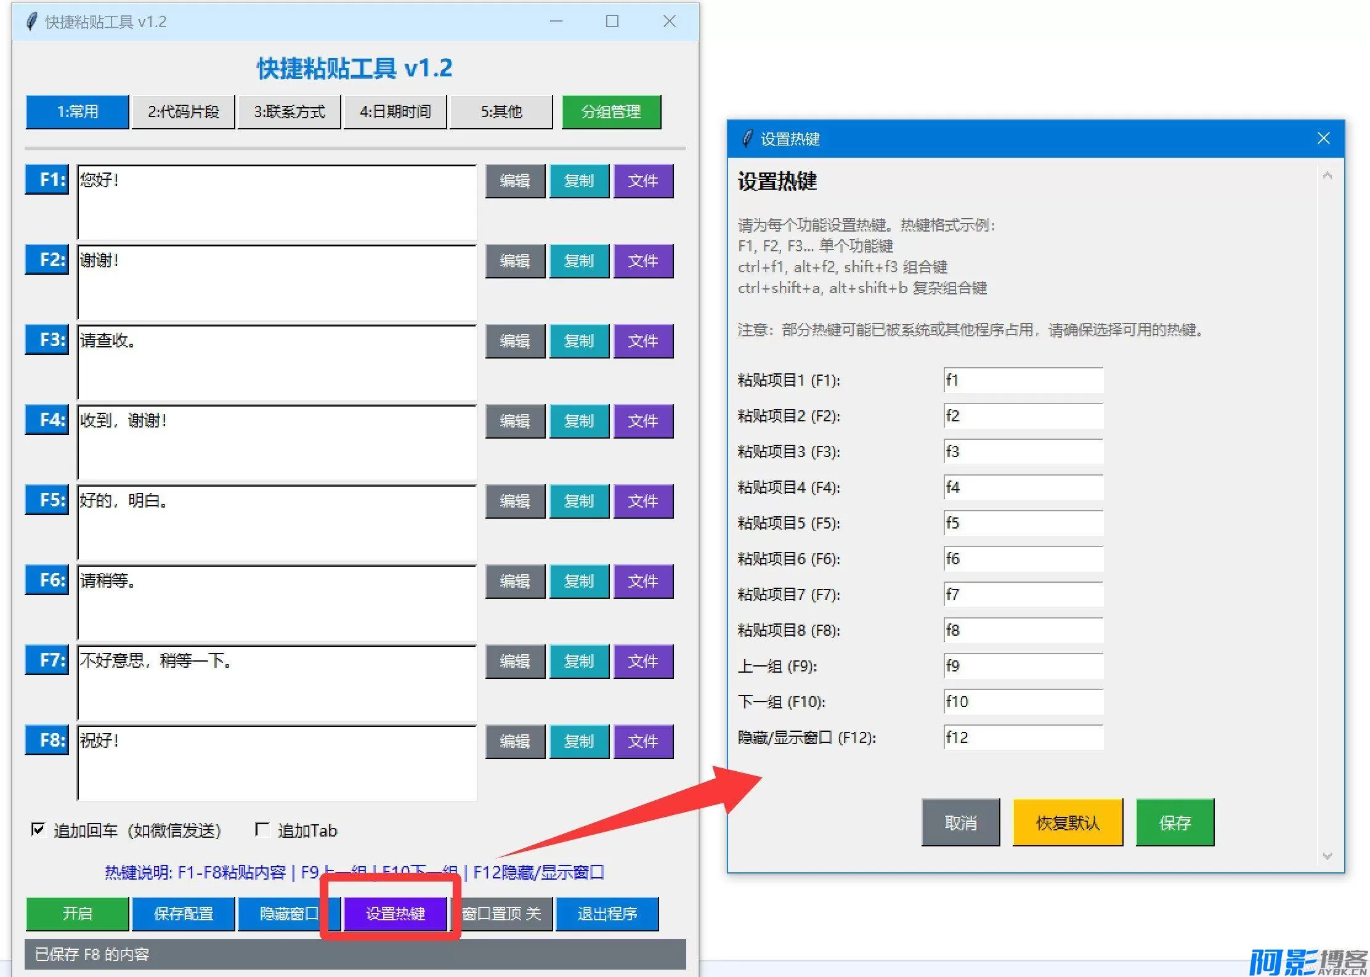Click the 设置热键 purple button
The image size is (1370, 977).
[395, 914]
